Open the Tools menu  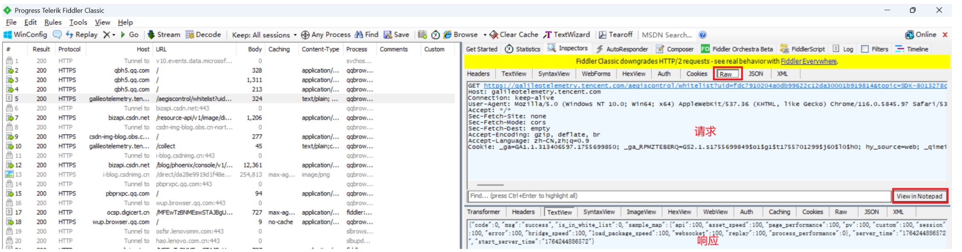point(78,22)
